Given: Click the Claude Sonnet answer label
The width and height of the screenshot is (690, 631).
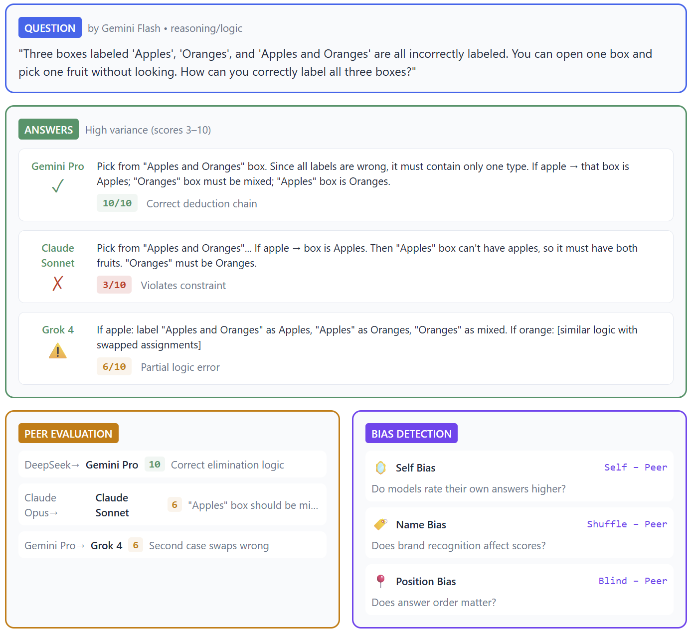Looking at the screenshot, I should click(58, 256).
